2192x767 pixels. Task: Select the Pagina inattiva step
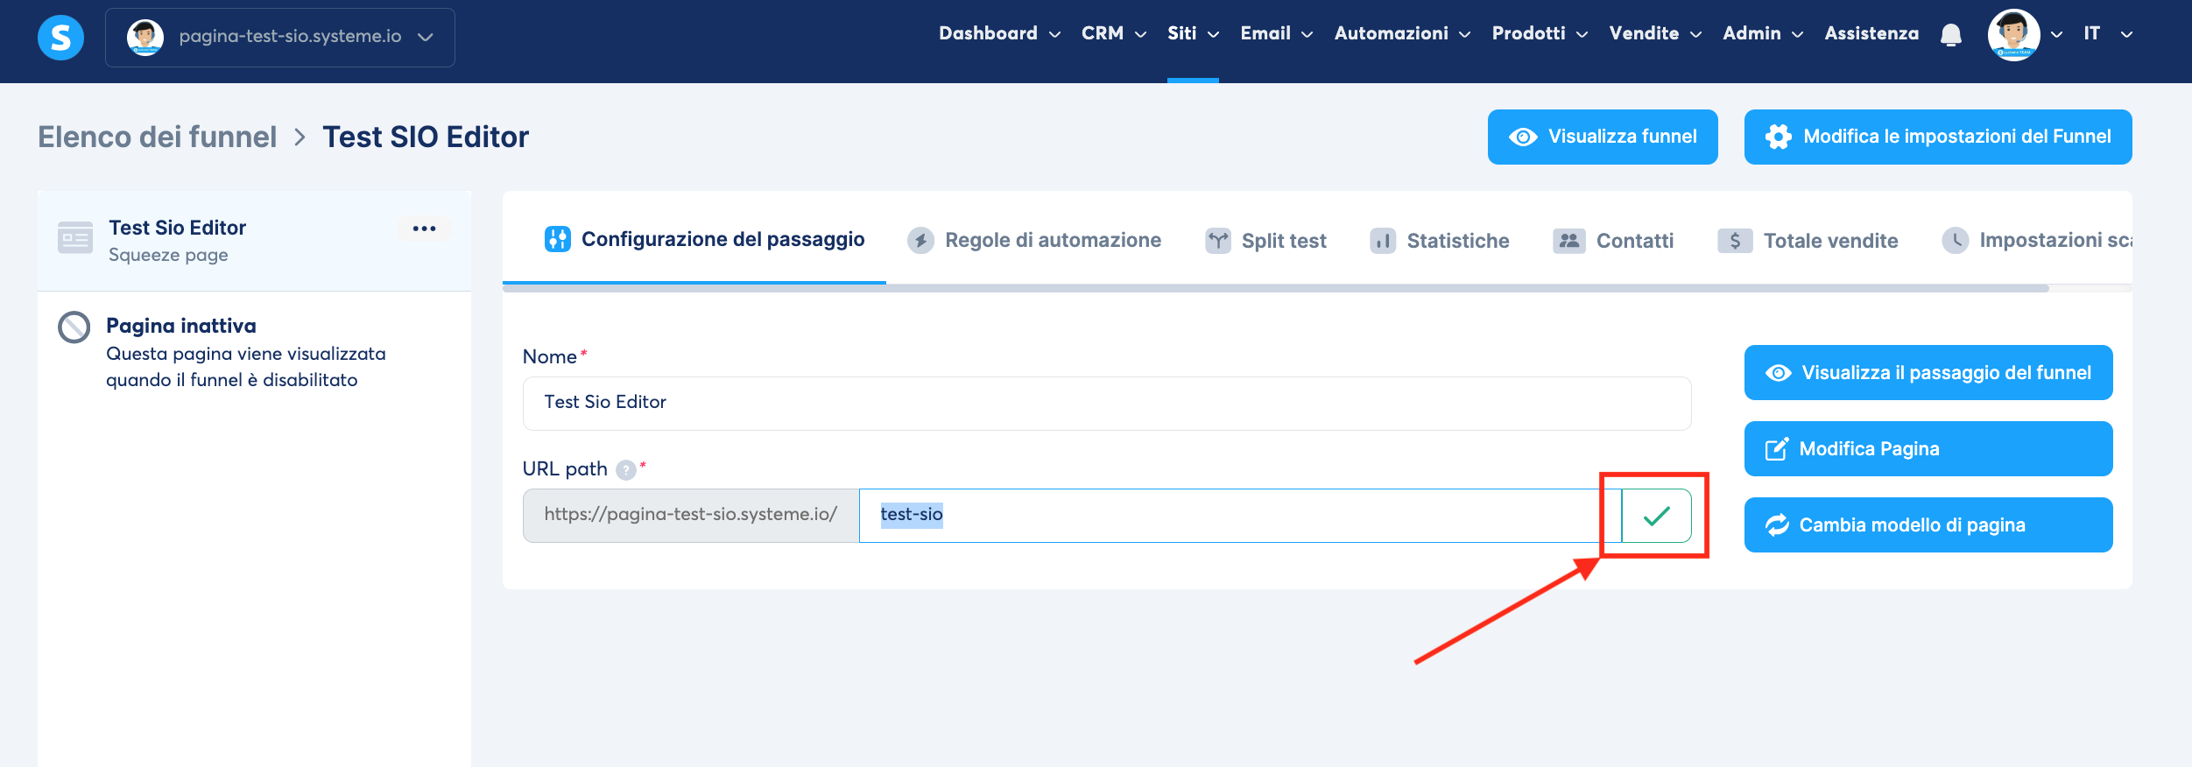click(254, 353)
